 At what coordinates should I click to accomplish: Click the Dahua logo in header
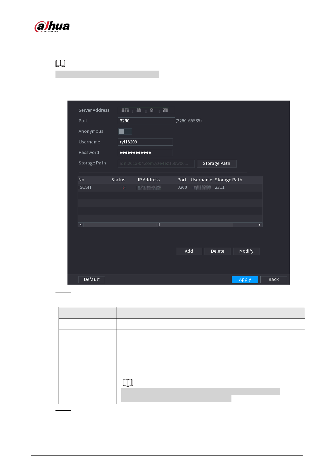[52, 27]
